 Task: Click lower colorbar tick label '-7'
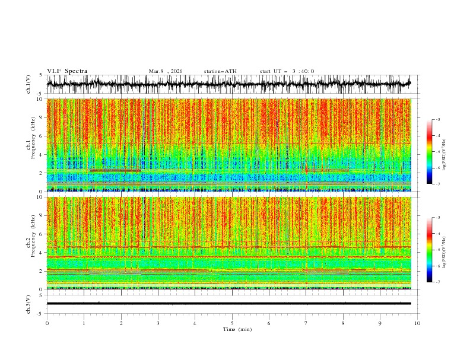[438, 282]
